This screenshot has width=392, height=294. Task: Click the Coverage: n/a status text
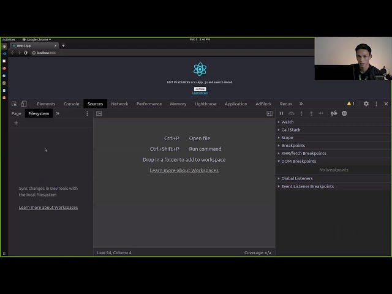(257, 253)
